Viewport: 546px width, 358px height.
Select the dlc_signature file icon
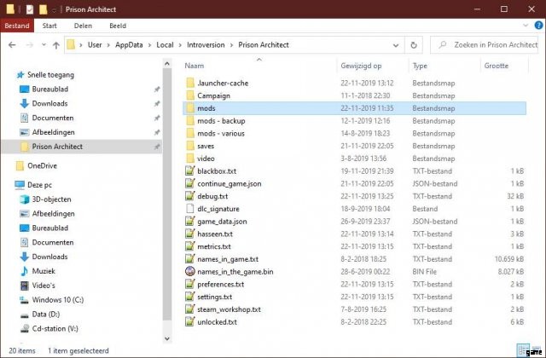190,209
